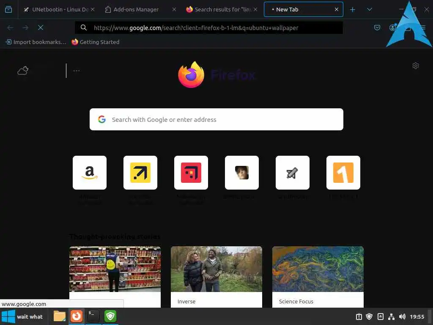This screenshot has width=433, height=325.
Task: Click Firefox taskbar icon
Action: click(76, 316)
